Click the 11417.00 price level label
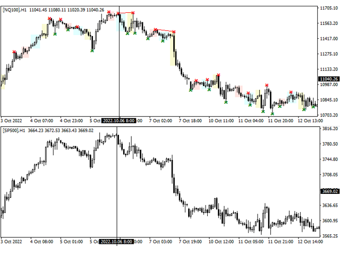340x255 pixels. coord(329,39)
